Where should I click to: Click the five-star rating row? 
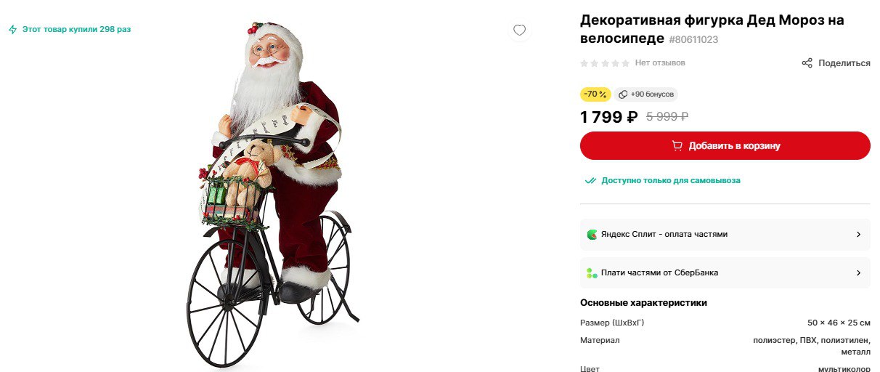click(605, 63)
